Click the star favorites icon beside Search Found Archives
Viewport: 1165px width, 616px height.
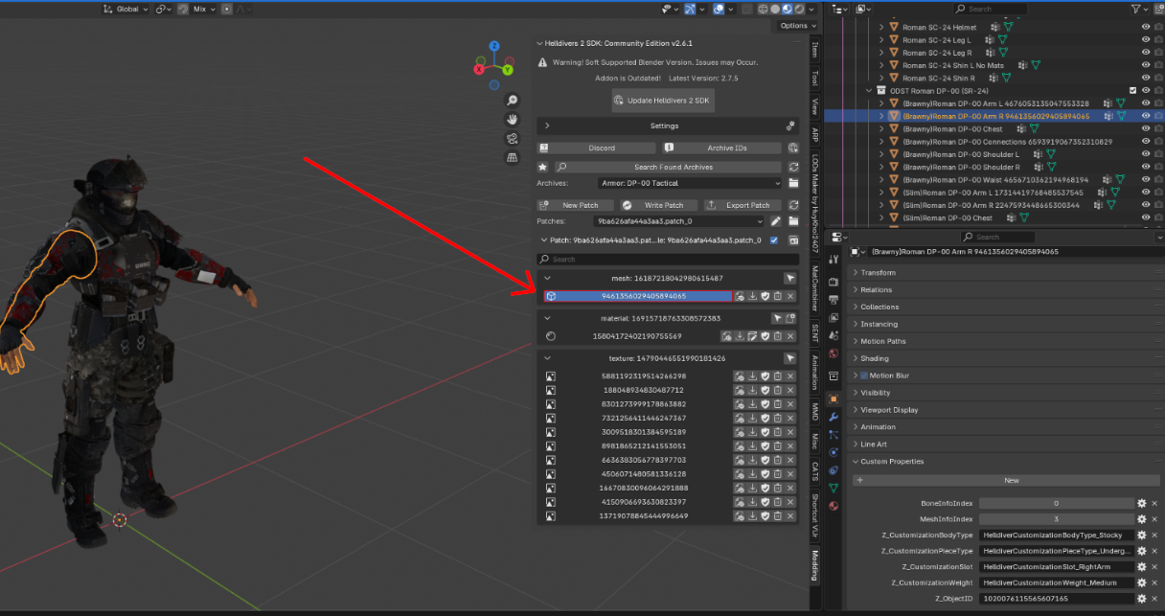pyautogui.click(x=543, y=167)
